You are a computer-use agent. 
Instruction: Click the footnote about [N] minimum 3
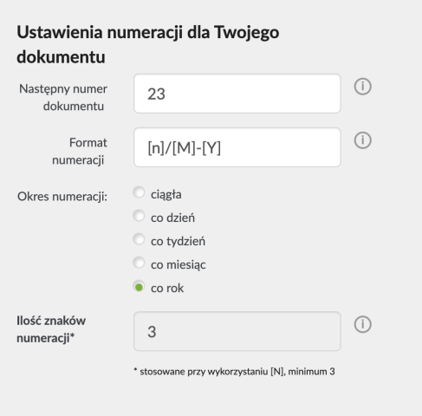pyautogui.click(x=234, y=371)
